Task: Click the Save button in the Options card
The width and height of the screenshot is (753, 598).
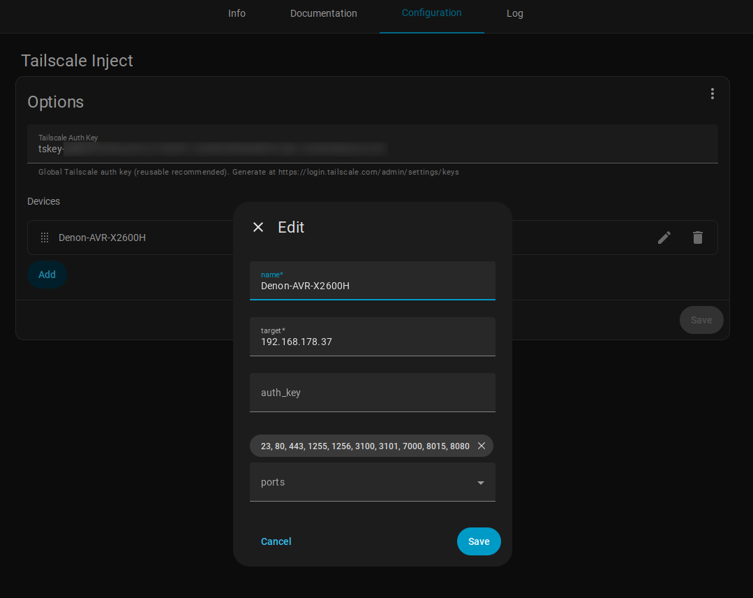Action: [x=701, y=319]
